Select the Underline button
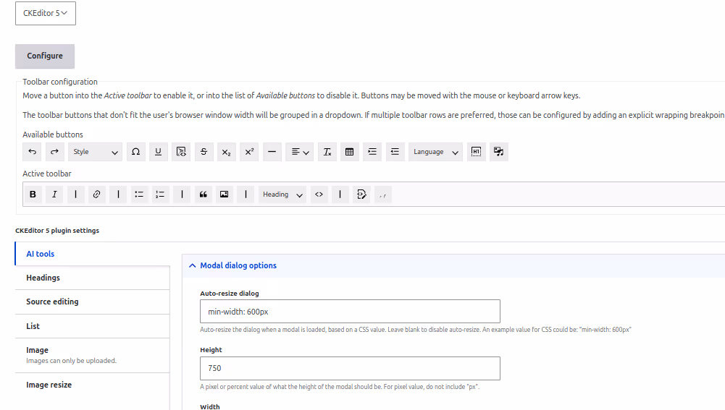 pos(158,151)
